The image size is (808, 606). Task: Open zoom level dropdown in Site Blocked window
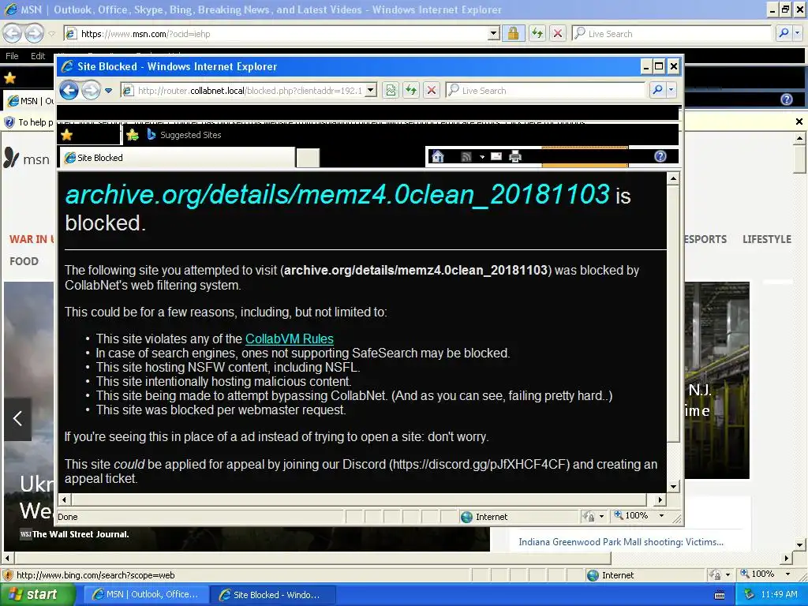(662, 516)
